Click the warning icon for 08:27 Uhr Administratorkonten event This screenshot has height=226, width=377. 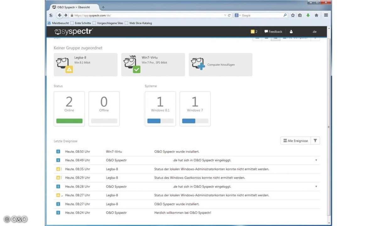point(58,195)
